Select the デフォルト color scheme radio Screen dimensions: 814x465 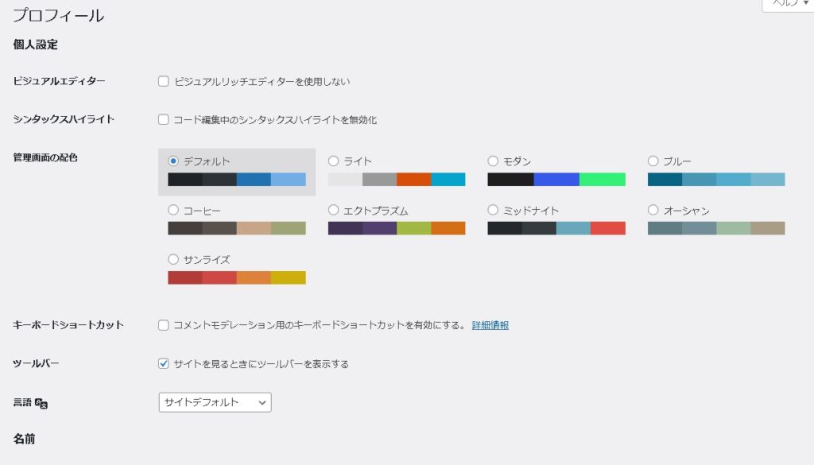click(173, 161)
